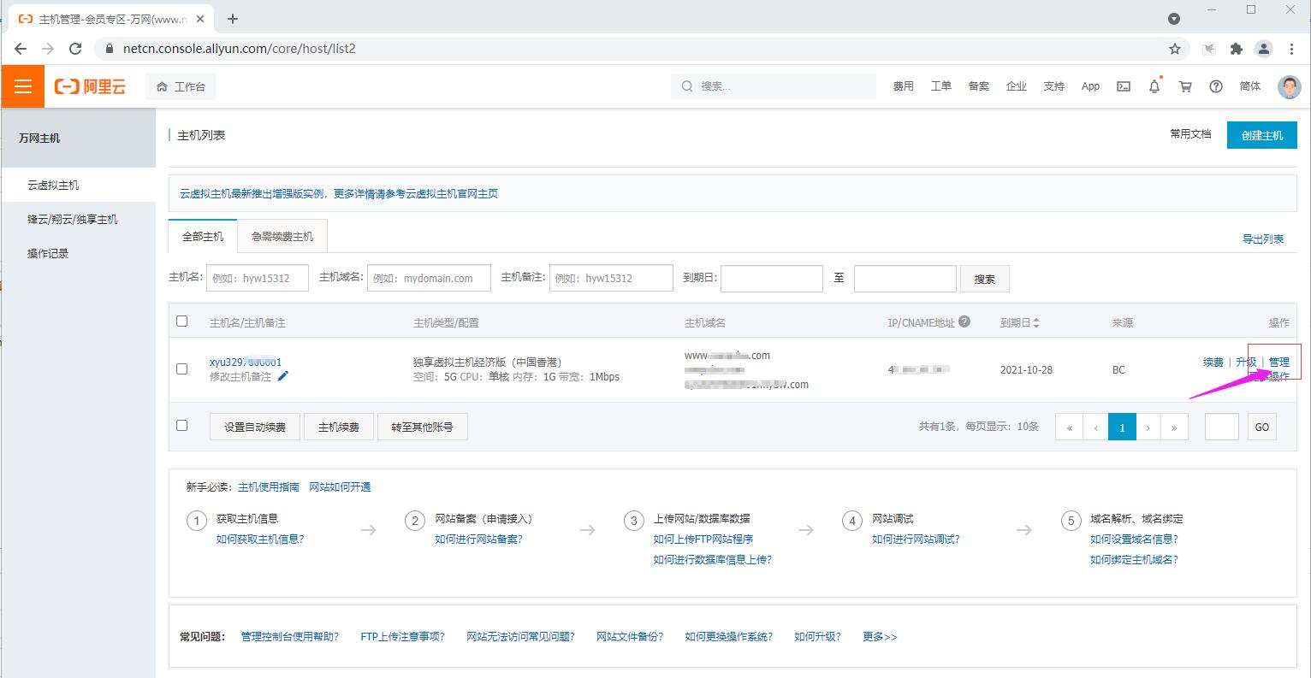Open 主机使用指南 link
Viewport: 1311px width, 678px height.
[269, 486]
